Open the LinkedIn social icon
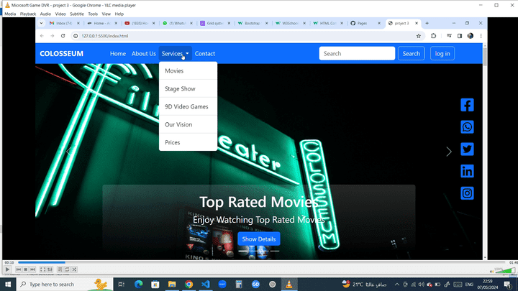 [467, 171]
